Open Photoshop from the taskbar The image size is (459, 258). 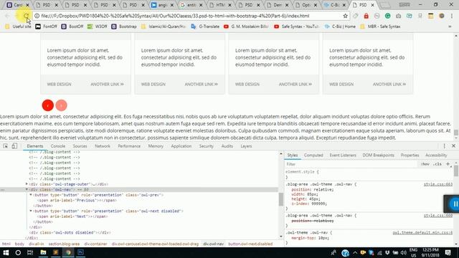tap(80, 252)
